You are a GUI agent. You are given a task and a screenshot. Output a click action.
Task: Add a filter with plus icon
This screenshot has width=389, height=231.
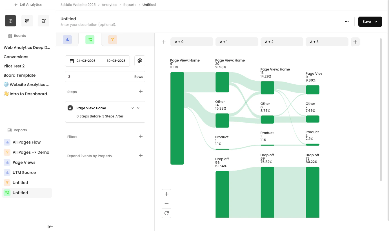(141, 136)
